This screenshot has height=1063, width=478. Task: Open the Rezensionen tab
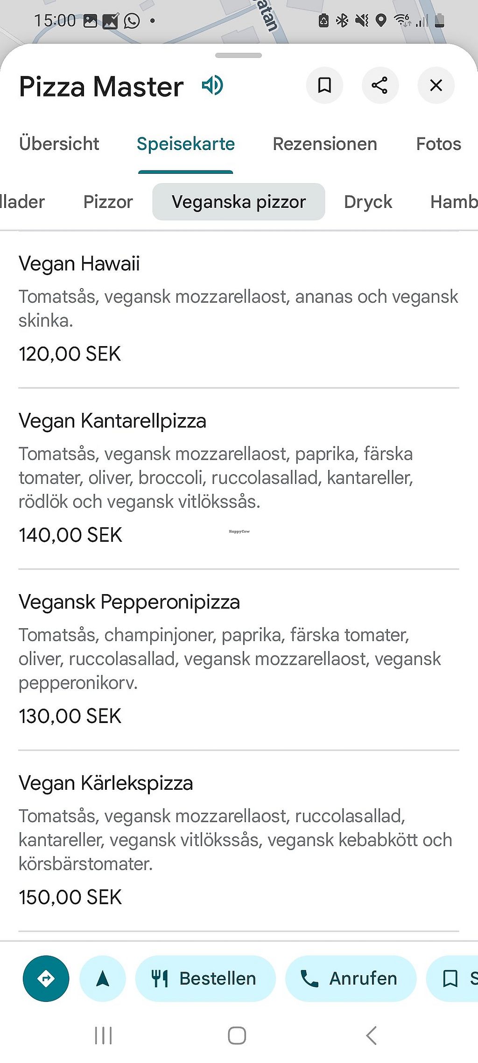[x=325, y=144]
